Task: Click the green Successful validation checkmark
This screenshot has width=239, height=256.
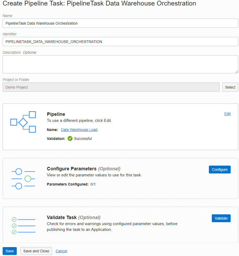Action: (x=70, y=139)
